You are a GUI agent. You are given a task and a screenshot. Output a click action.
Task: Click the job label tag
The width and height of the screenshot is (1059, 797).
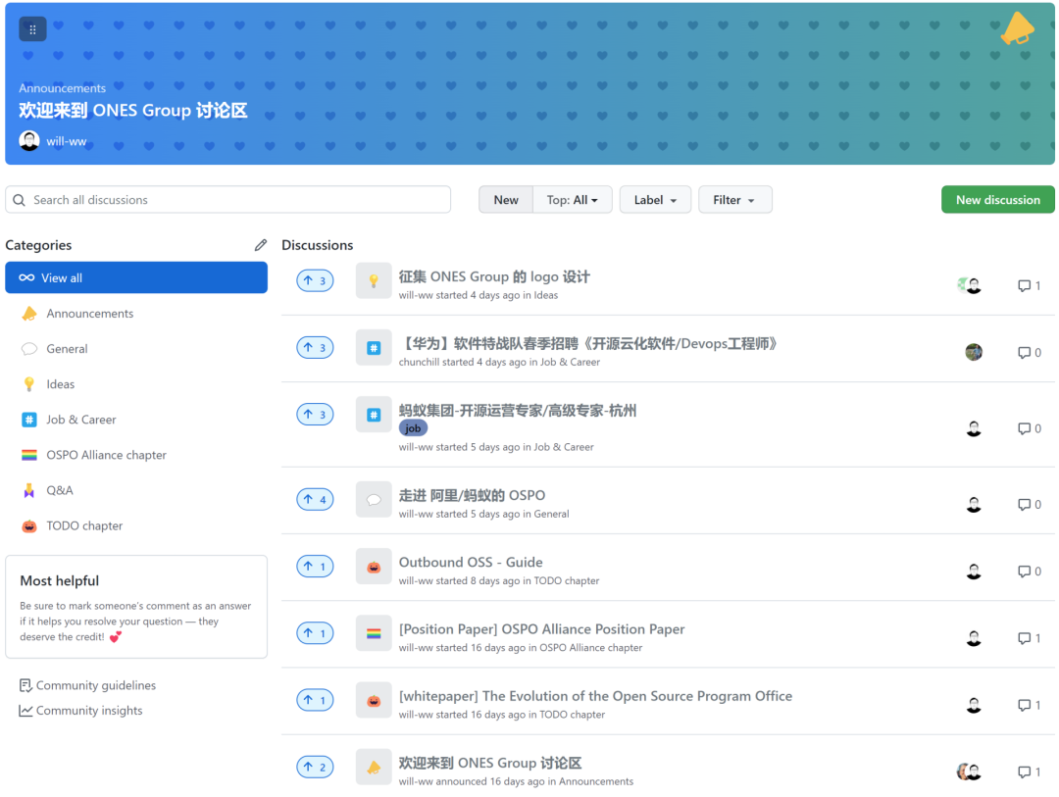[413, 428]
